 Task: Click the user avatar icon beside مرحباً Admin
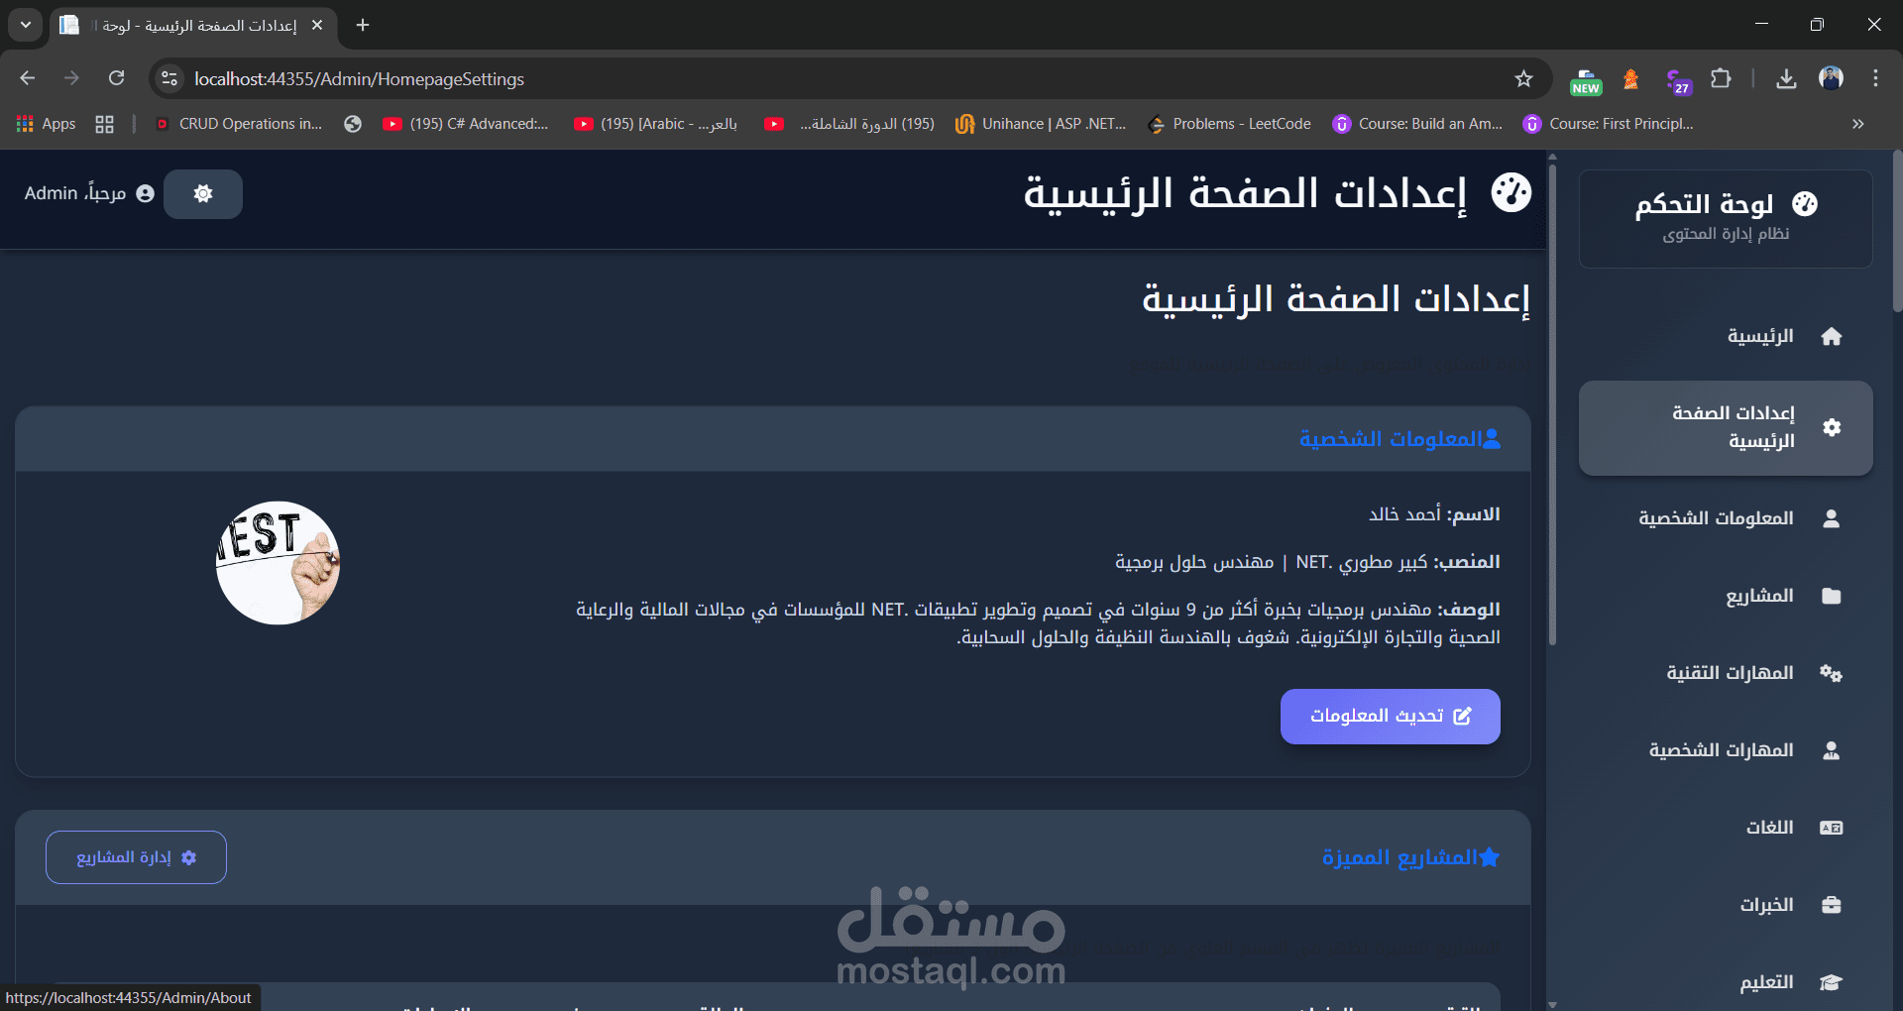pyautogui.click(x=146, y=193)
